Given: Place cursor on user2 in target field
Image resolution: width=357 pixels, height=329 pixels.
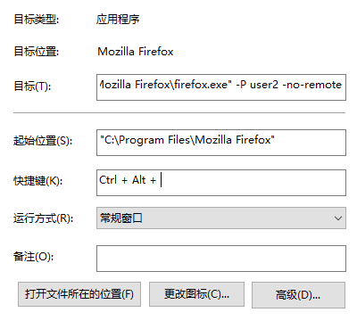Looking at the screenshot, I should tap(264, 85).
